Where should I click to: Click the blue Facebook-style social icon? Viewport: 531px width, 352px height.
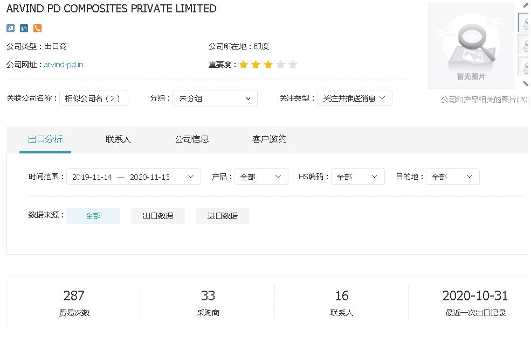pos(10,29)
